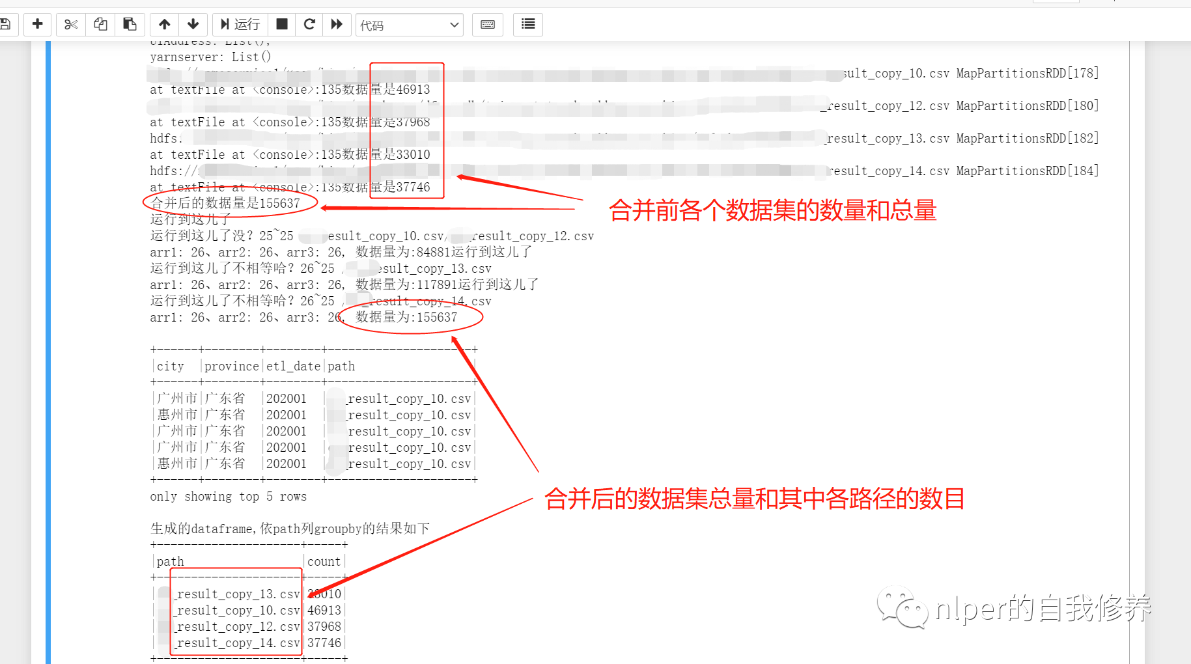Viewport: 1191px width, 664px height.
Task: Select count value 46913 in table
Action: click(324, 610)
